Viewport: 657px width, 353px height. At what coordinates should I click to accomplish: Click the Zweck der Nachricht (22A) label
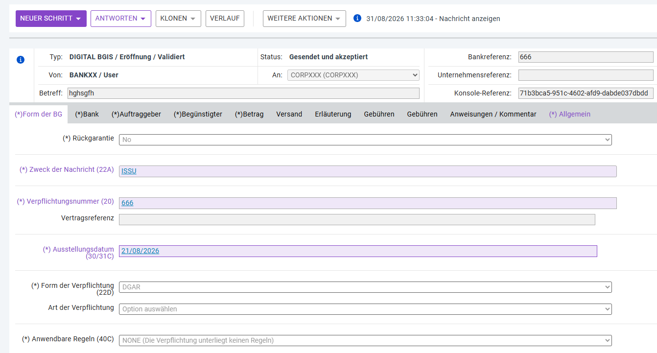(x=67, y=170)
